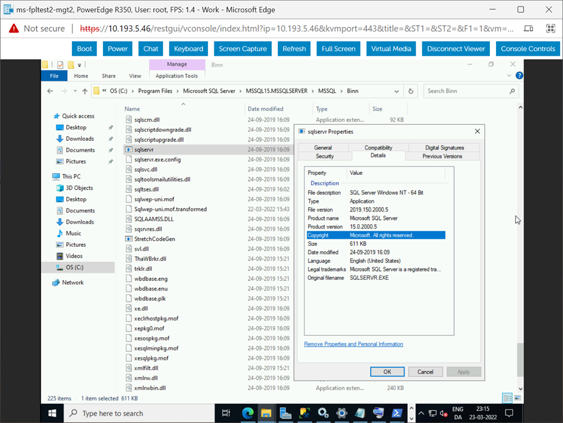Open the Windows Start menu
The width and height of the screenshot is (563, 423).
[52, 413]
